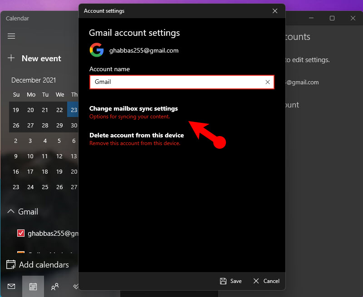The height and width of the screenshot is (297, 363).
Task: Cancel the account settings changes
Action: (266, 281)
